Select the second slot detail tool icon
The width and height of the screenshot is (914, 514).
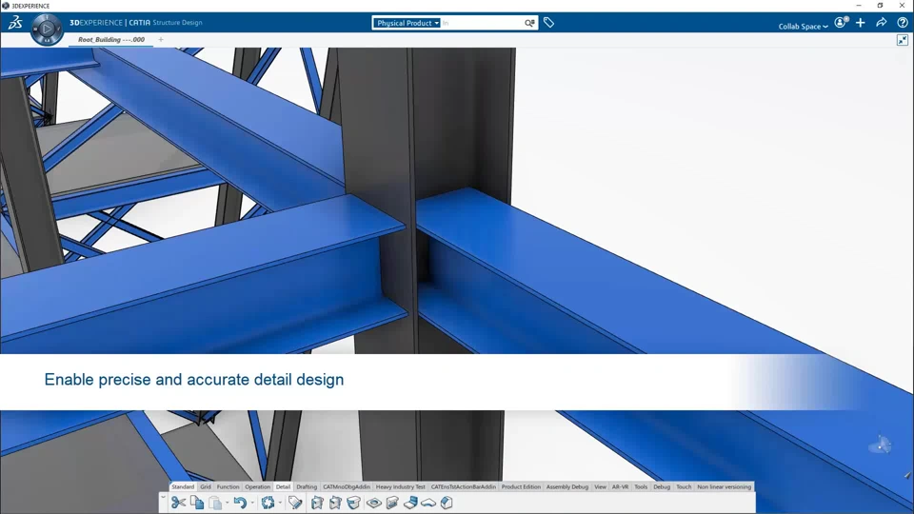click(x=335, y=503)
